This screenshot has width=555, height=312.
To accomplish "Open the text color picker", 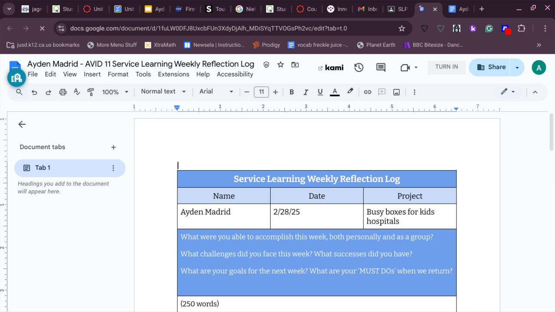I will point(334,92).
